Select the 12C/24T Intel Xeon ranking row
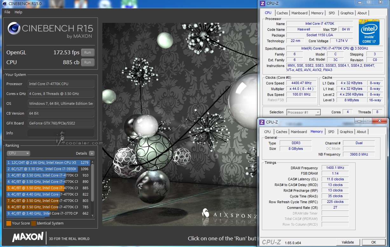390x247 pixels. tap(48, 163)
